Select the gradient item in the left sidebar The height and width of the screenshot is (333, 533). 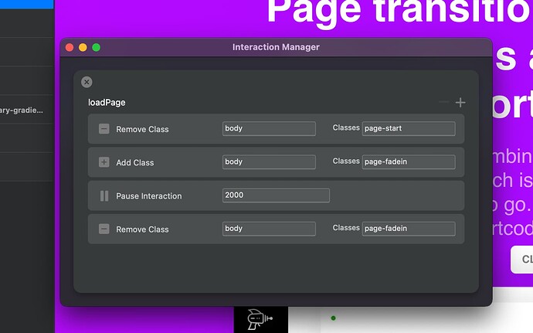click(x=23, y=110)
